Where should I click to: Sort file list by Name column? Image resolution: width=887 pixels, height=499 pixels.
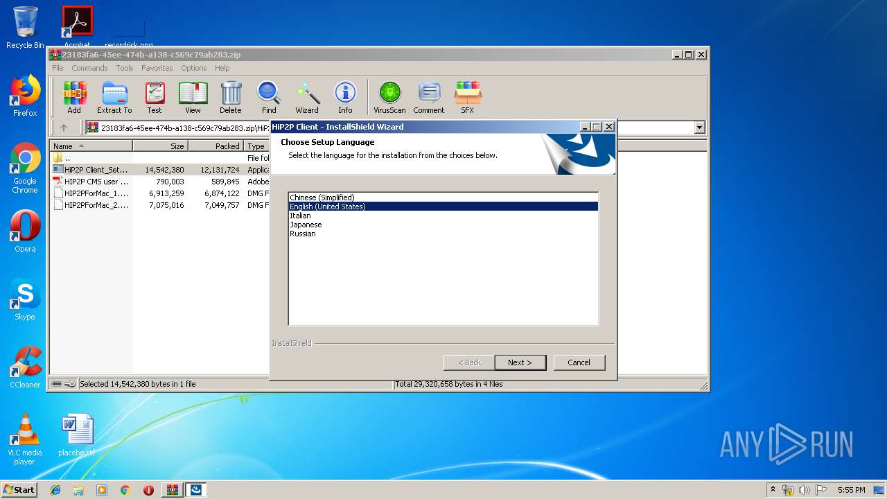point(91,146)
